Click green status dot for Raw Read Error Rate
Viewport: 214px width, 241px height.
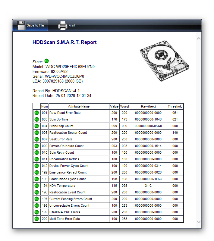click(x=37, y=113)
